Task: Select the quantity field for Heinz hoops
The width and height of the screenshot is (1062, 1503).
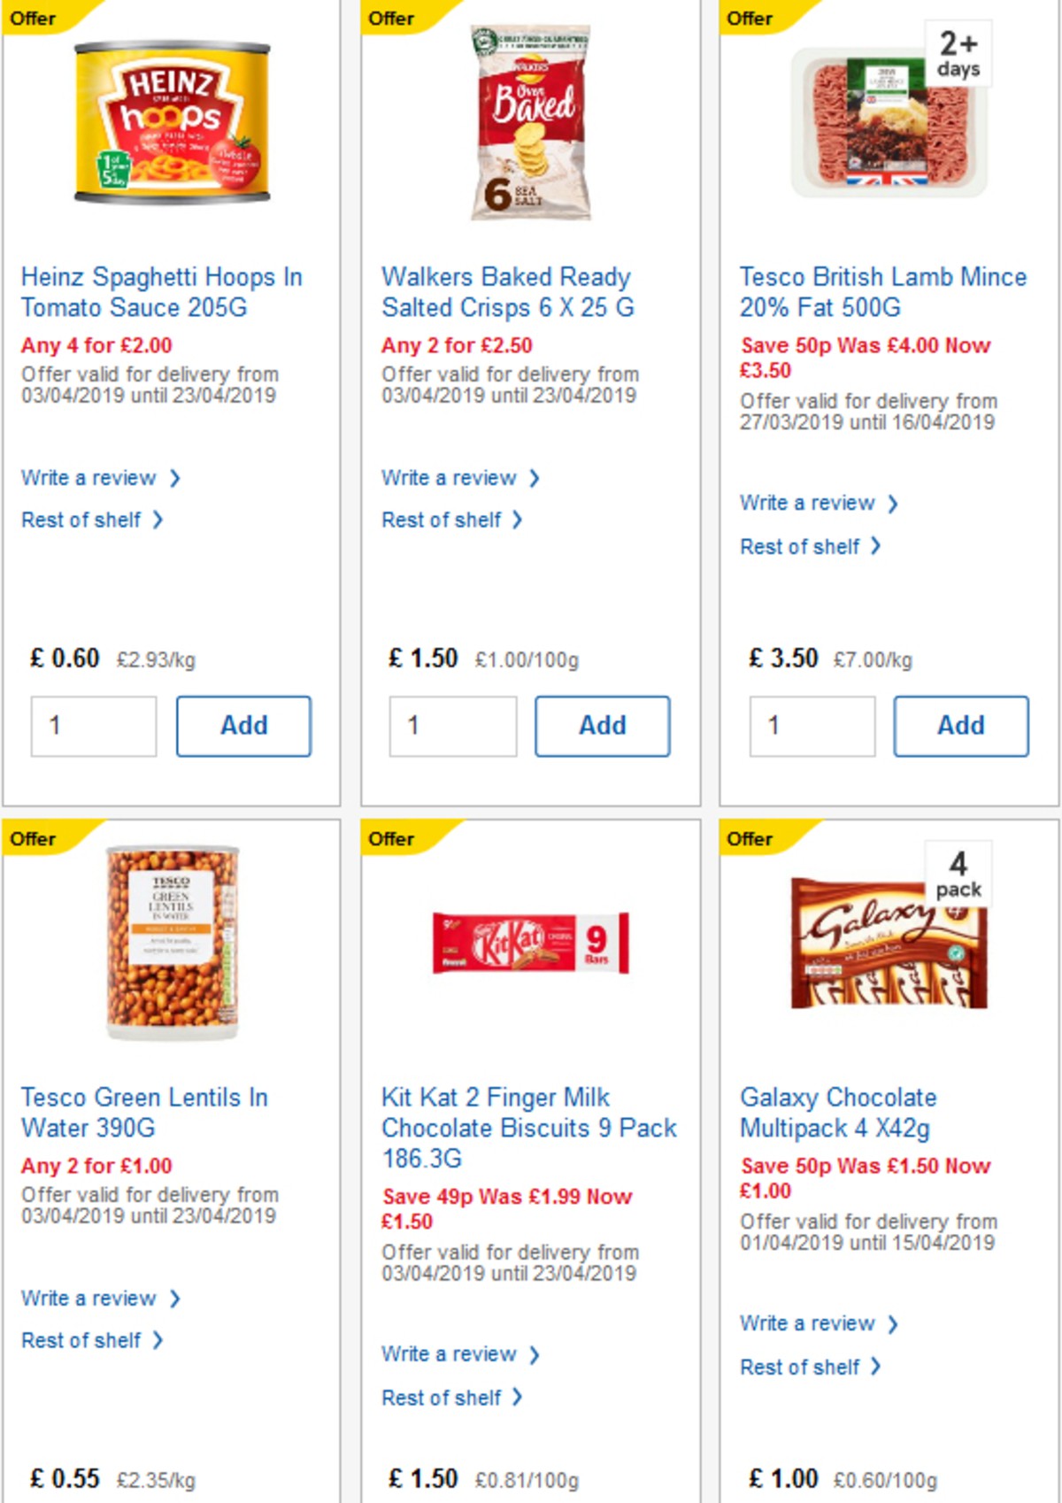Action: (x=93, y=726)
